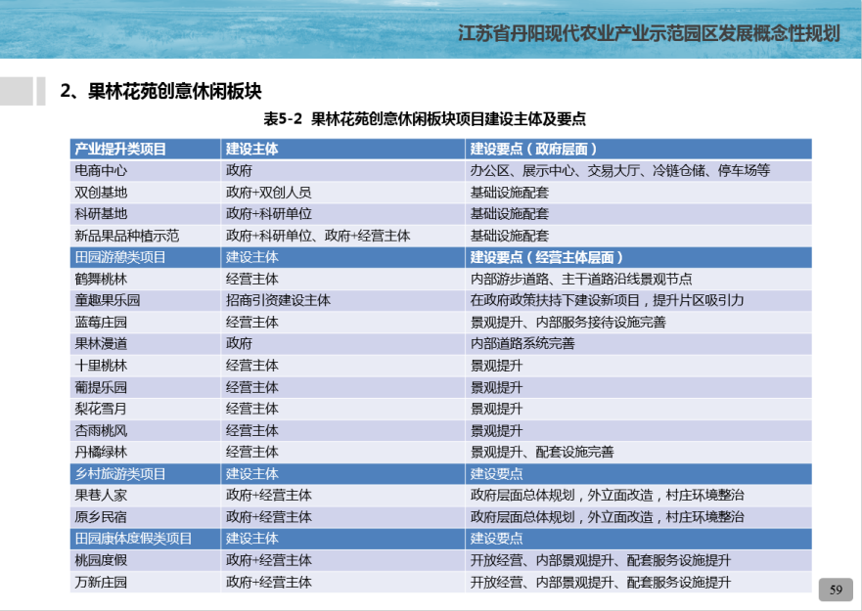Image resolution: width=862 pixels, height=611 pixels.
Task: Click the cell 景观提升、内部服务接待设施完善
Action: click(x=638, y=322)
